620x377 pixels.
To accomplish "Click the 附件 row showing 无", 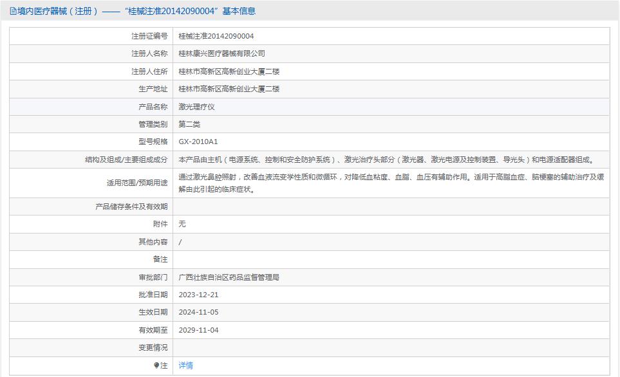I will (x=182, y=224).
